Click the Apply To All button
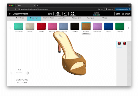 86,34
